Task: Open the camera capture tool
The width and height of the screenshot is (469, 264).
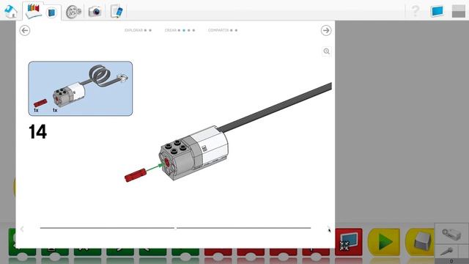Action: [95, 12]
